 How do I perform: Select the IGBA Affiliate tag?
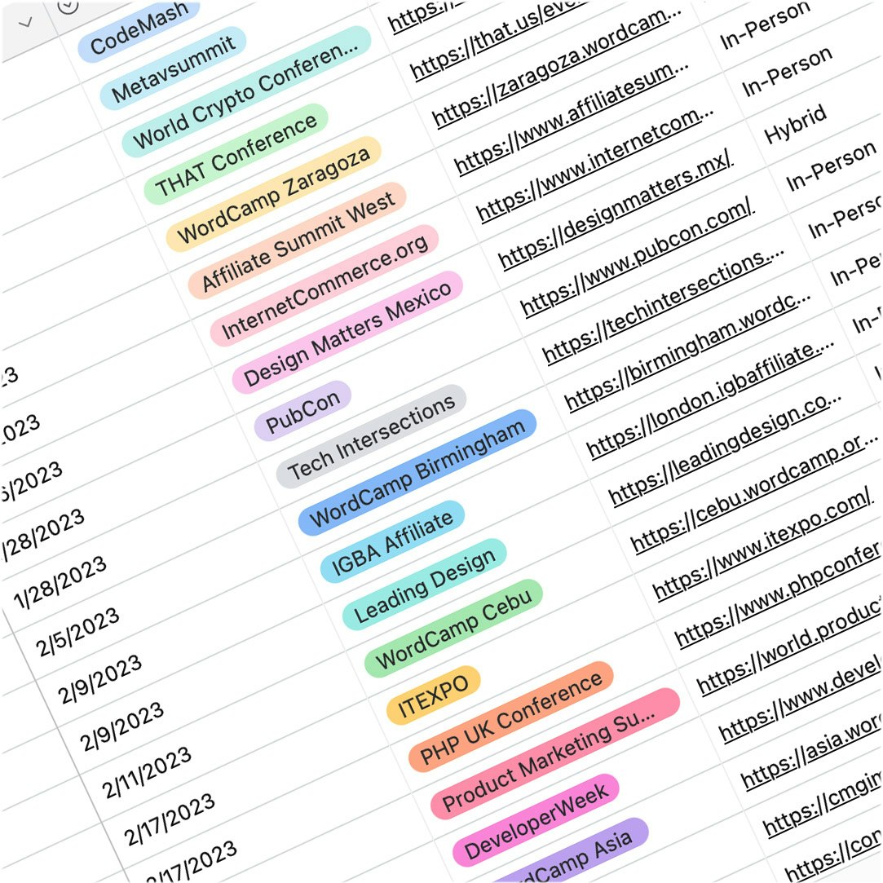[392, 541]
